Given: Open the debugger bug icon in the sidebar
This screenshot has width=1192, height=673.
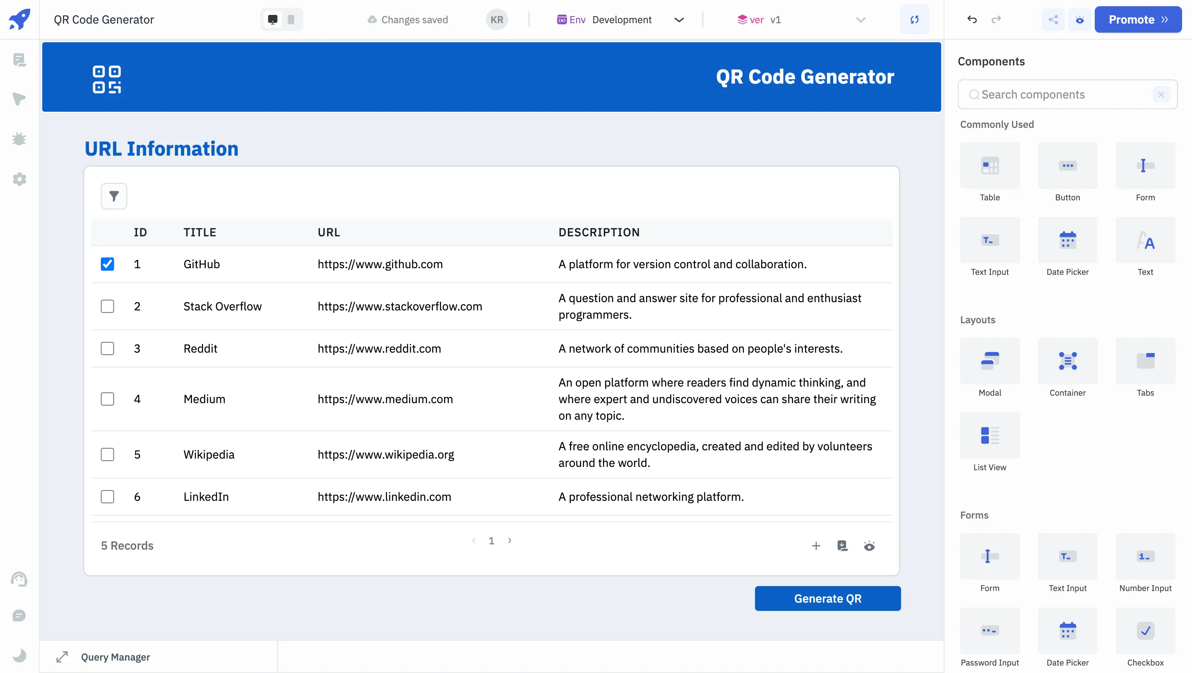Looking at the screenshot, I should [x=19, y=139].
